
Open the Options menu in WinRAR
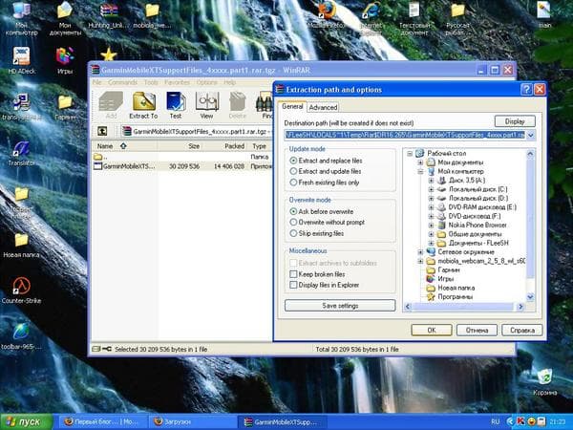click(206, 82)
